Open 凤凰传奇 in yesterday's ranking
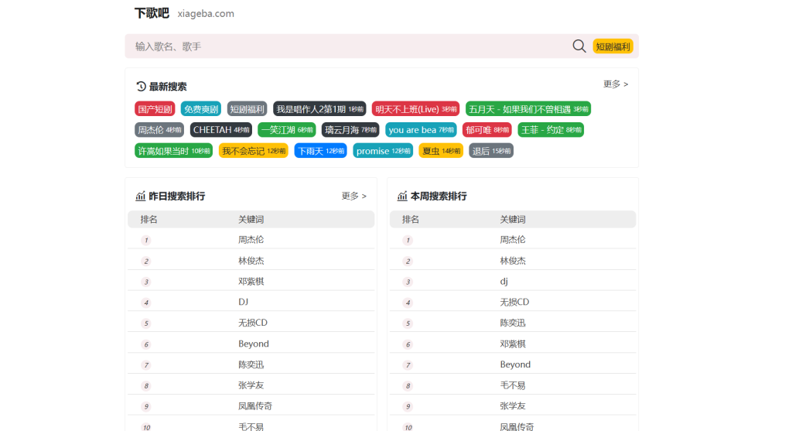The width and height of the screenshot is (792, 431). pos(255,405)
